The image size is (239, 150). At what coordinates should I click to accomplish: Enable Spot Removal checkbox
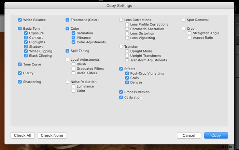pos(184,20)
